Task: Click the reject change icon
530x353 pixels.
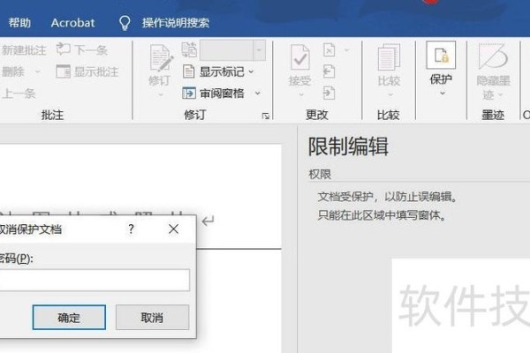Action: (x=329, y=50)
